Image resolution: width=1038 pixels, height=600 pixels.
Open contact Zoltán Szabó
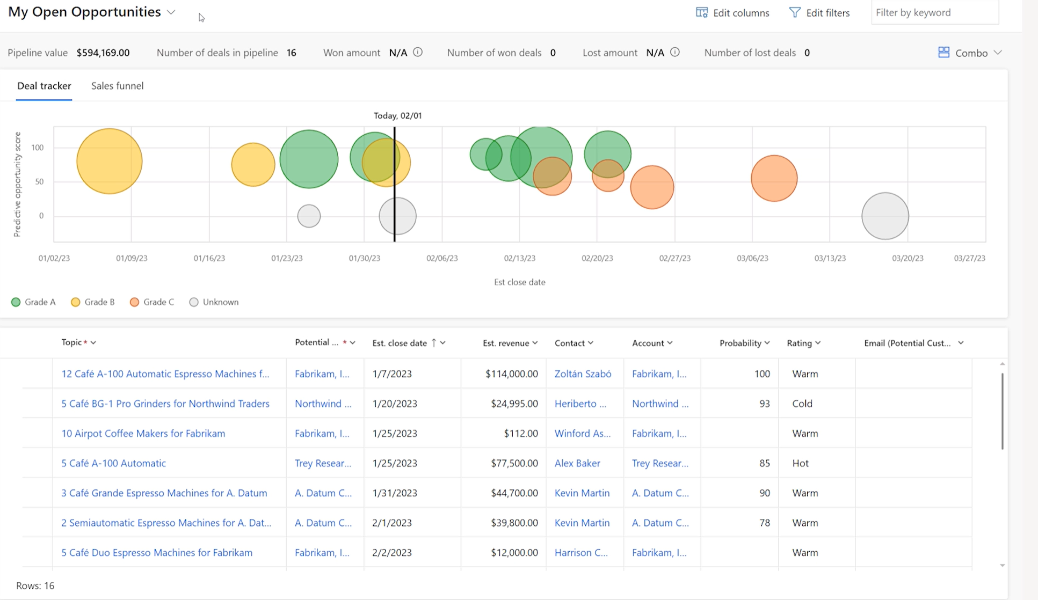click(x=583, y=374)
